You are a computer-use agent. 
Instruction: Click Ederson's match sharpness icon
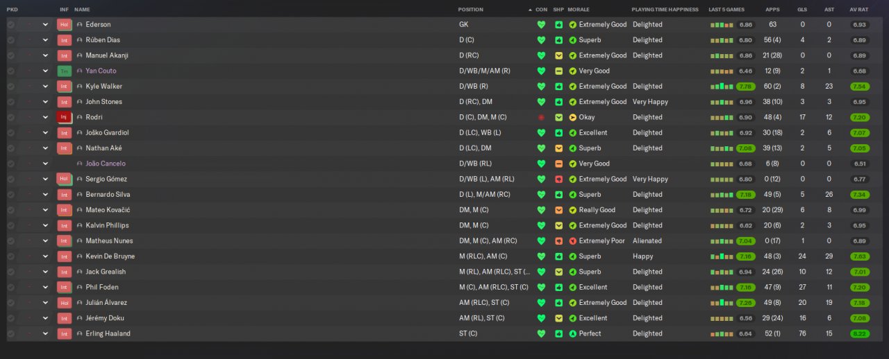[x=559, y=24]
